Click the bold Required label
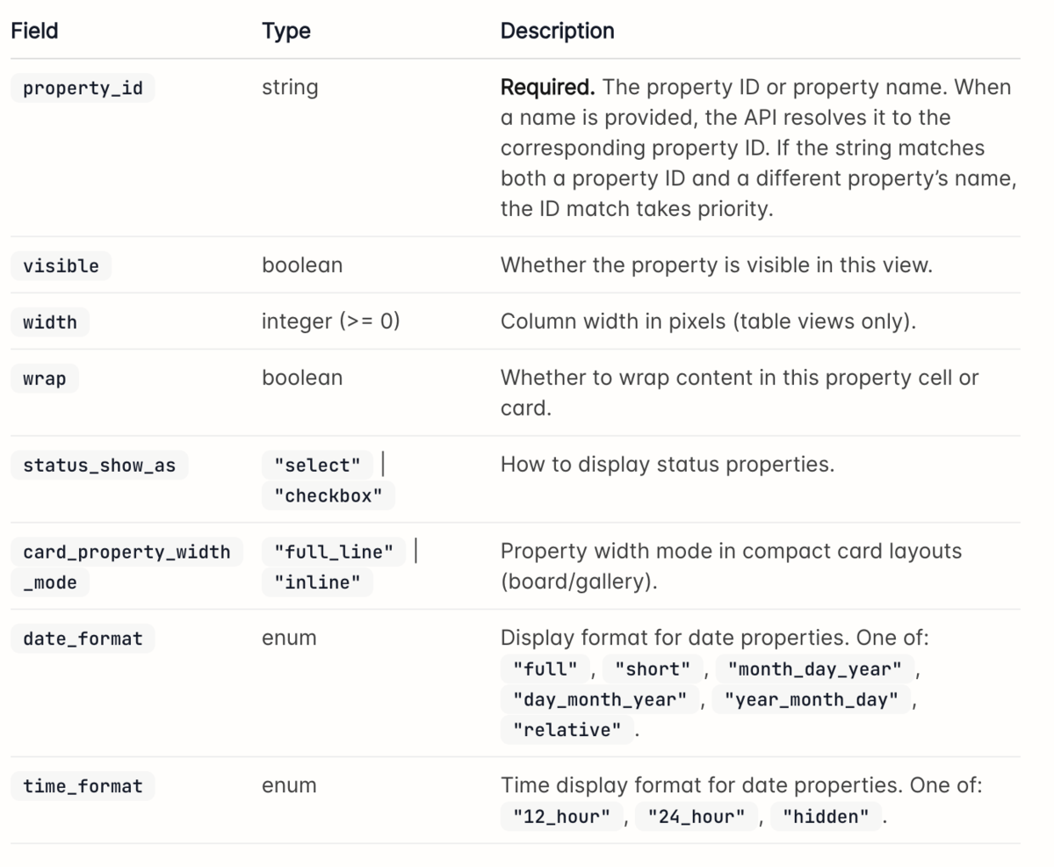 point(548,88)
